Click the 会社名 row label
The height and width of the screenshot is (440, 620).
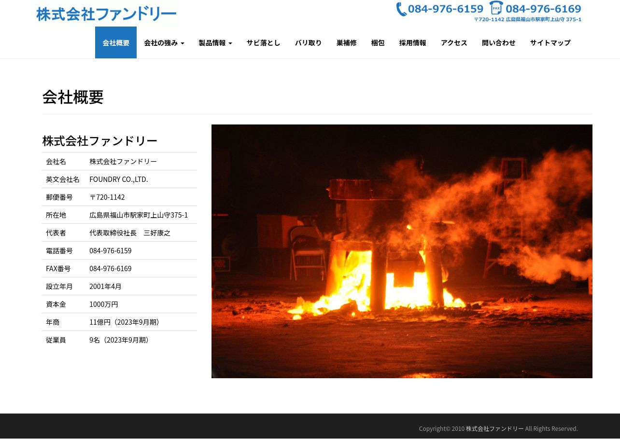56,161
